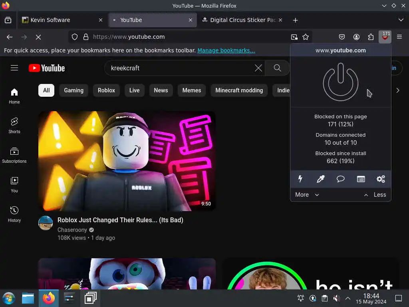Report an issue speech bubble icon
The image size is (409, 307).
[340, 179]
